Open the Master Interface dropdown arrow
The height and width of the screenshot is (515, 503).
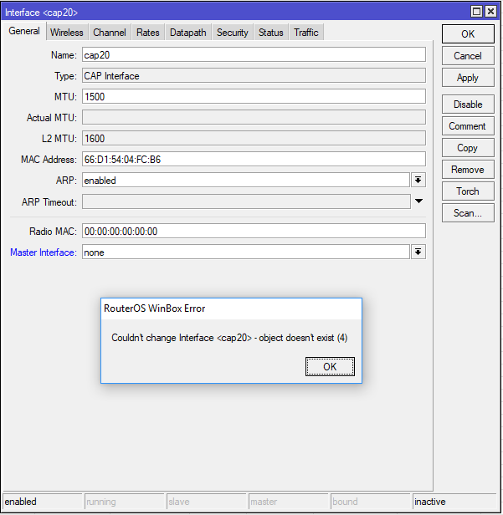(x=418, y=252)
